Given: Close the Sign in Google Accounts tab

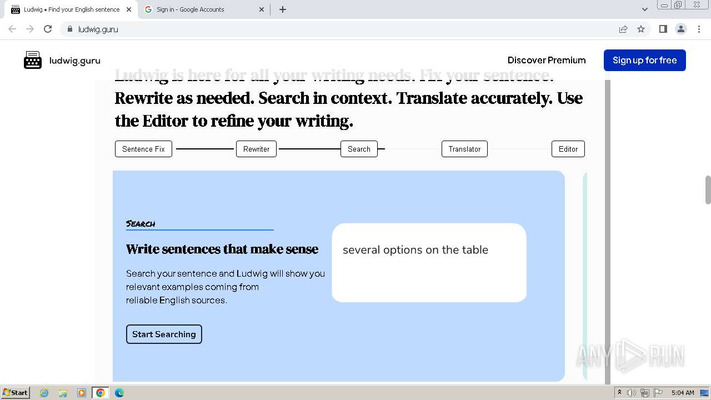Looking at the screenshot, I should pyautogui.click(x=262, y=9).
